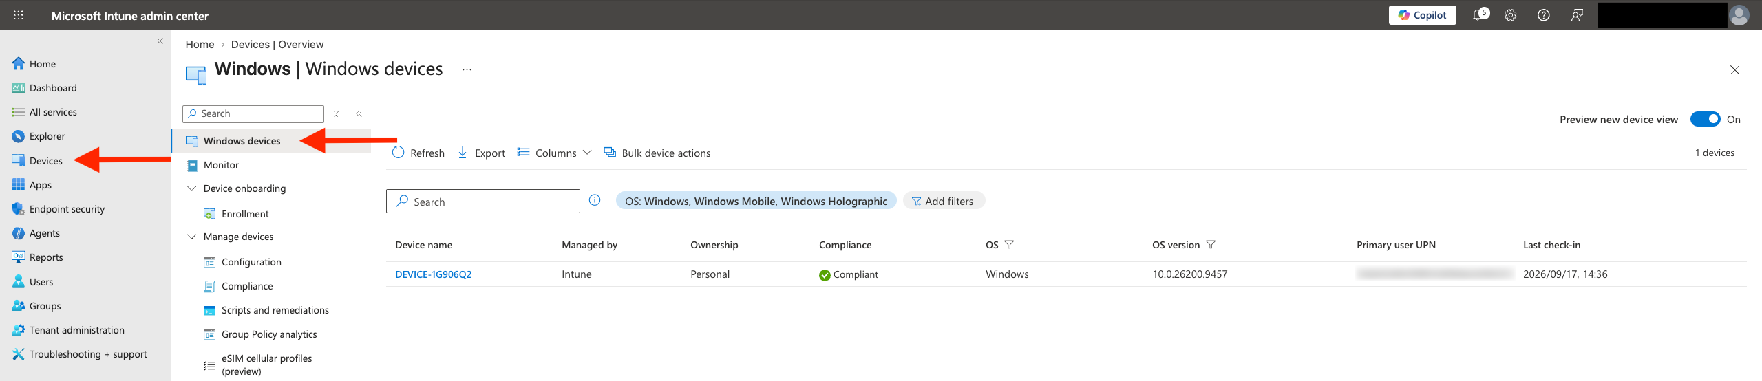This screenshot has width=1762, height=381.
Task: Click the Copilot button
Action: pyautogui.click(x=1422, y=15)
